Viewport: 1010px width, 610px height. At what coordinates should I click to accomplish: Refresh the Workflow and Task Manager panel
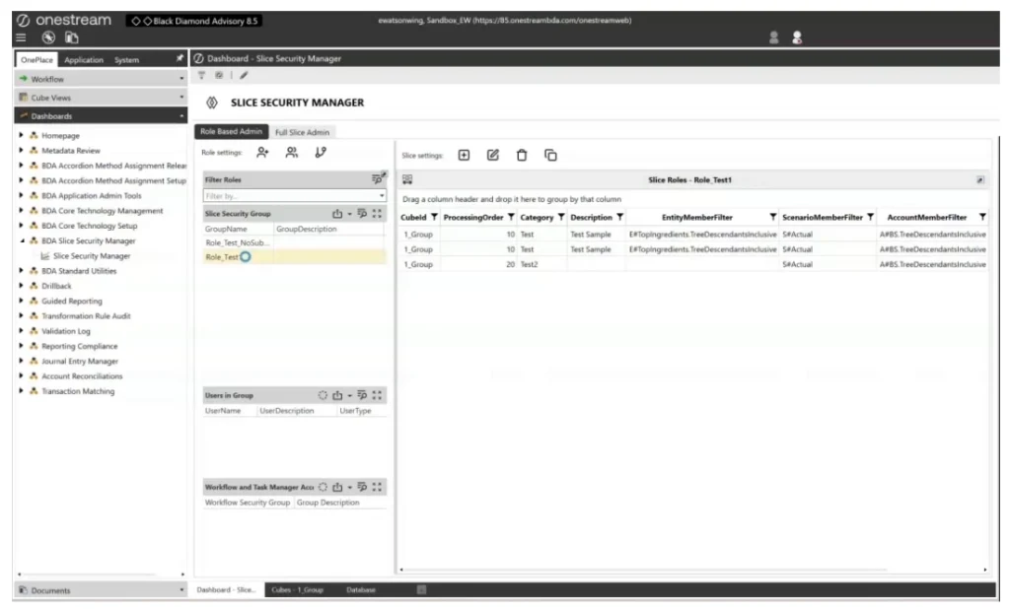(323, 487)
